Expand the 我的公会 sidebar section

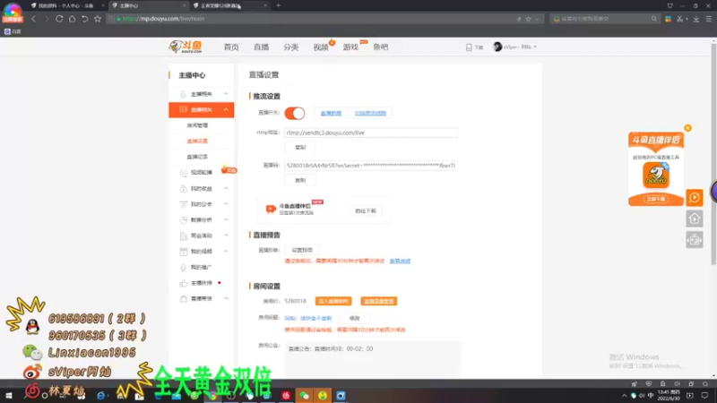[201, 204]
